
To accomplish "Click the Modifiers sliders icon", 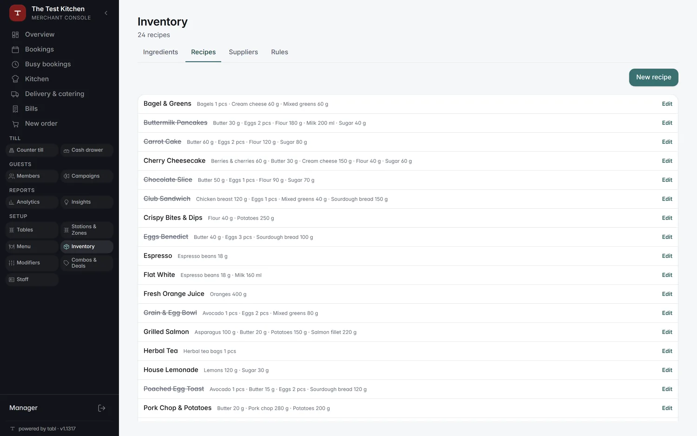I will pyautogui.click(x=12, y=263).
